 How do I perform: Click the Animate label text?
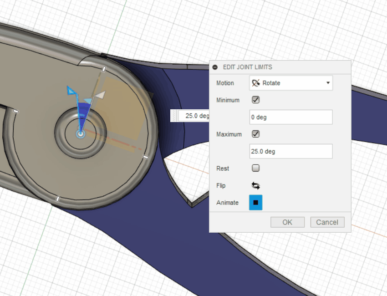(227, 203)
